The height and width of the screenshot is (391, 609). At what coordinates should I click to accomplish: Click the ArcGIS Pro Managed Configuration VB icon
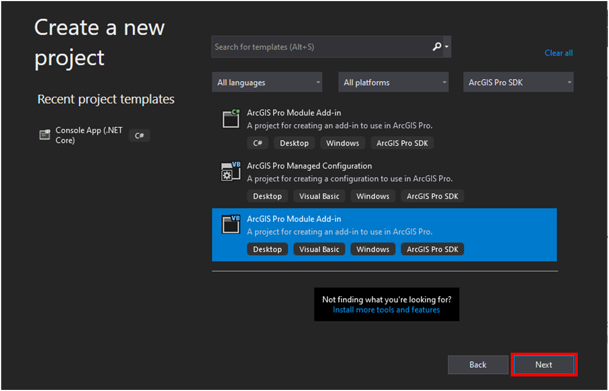tap(231, 172)
